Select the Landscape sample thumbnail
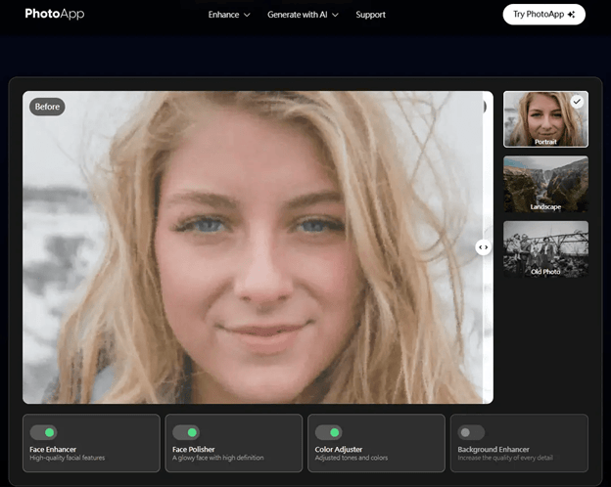Viewport: 611px width, 487px height. click(545, 184)
